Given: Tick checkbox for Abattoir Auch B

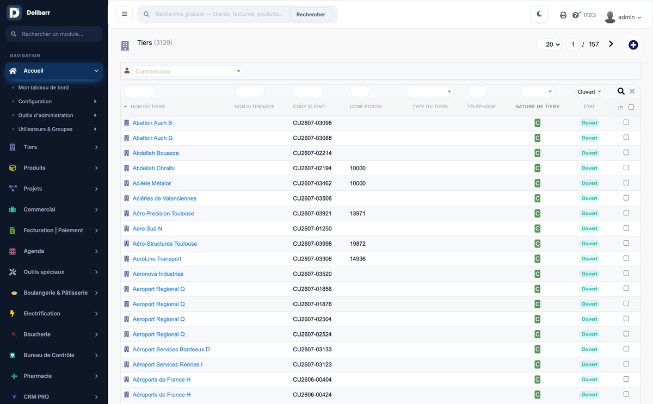Looking at the screenshot, I should point(626,122).
